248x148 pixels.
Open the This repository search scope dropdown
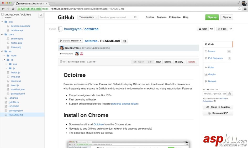(88, 17)
